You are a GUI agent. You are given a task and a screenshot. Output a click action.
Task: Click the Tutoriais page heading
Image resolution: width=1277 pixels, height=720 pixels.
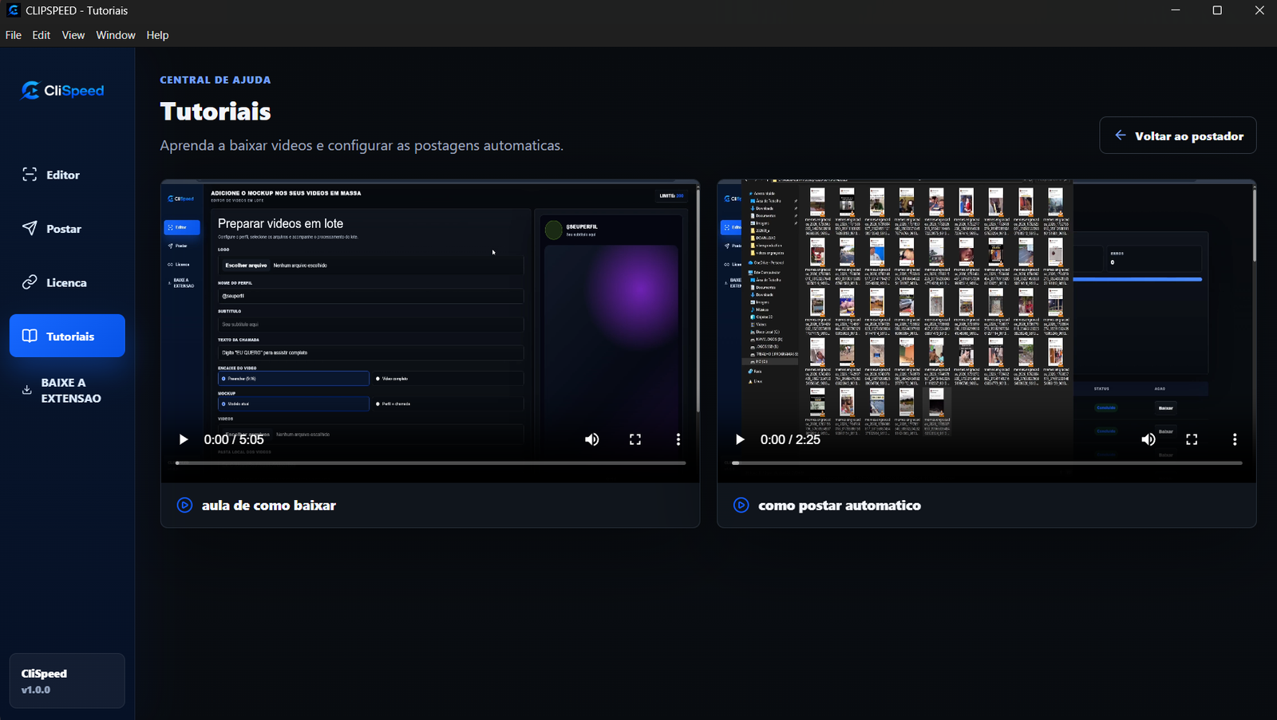[215, 112]
